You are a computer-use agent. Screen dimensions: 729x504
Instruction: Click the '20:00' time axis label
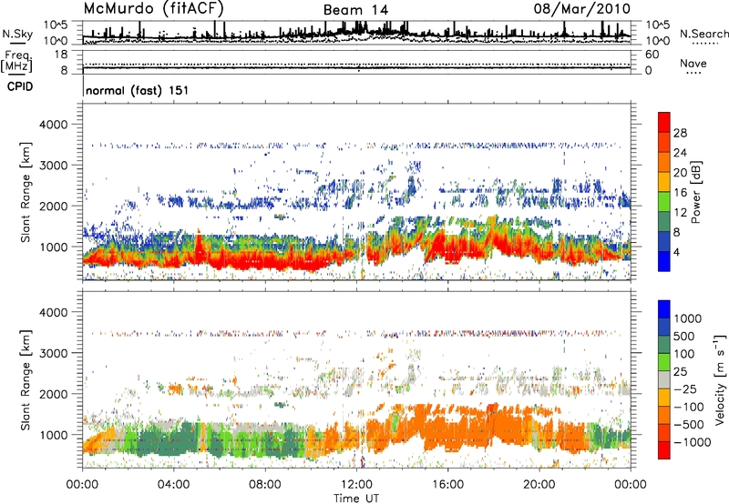[x=539, y=485]
